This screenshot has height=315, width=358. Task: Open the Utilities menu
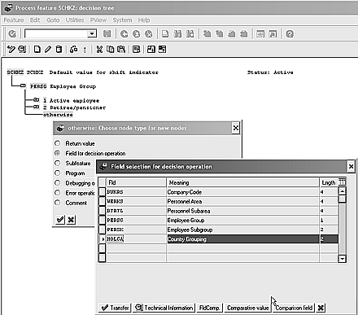tap(75, 20)
